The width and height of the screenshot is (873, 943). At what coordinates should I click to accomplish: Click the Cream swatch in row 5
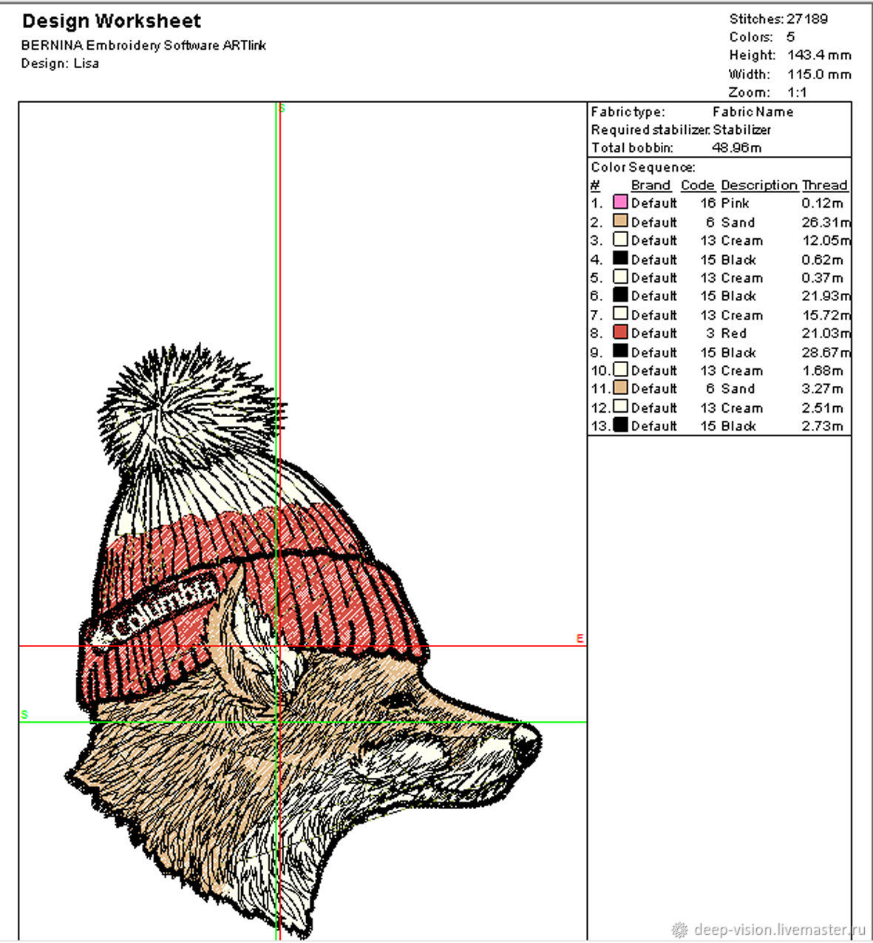pos(620,277)
